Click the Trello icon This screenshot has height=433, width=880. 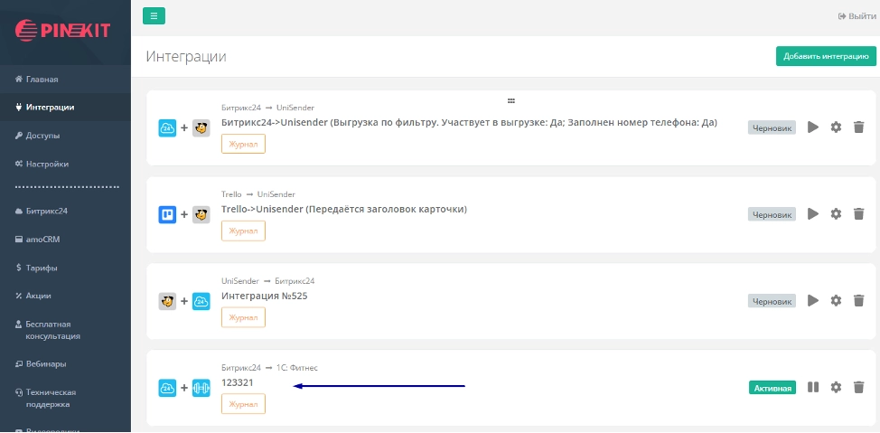167,214
